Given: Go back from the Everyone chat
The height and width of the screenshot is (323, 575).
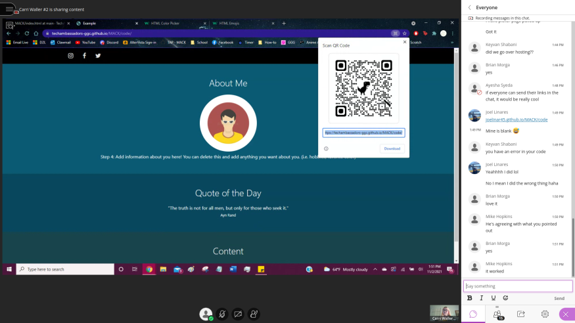Looking at the screenshot, I should coord(469,7).
